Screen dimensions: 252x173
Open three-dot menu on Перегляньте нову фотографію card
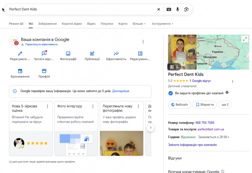click(138, 106)
